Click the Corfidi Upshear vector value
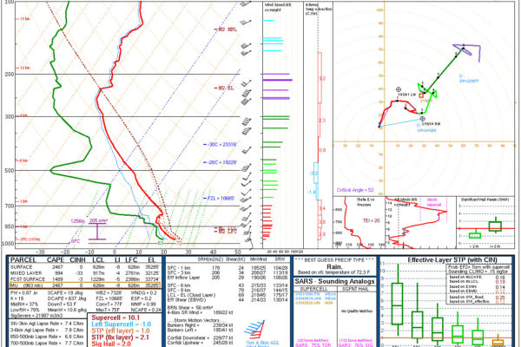The width and height of the screenshot is (521, 347). click(x=200, y=343)
